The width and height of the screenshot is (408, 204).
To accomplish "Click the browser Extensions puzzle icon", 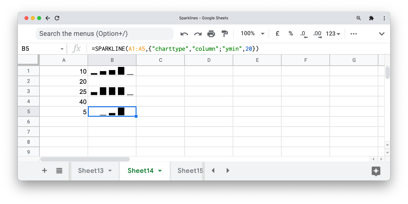I will click(x=371, y=18).
